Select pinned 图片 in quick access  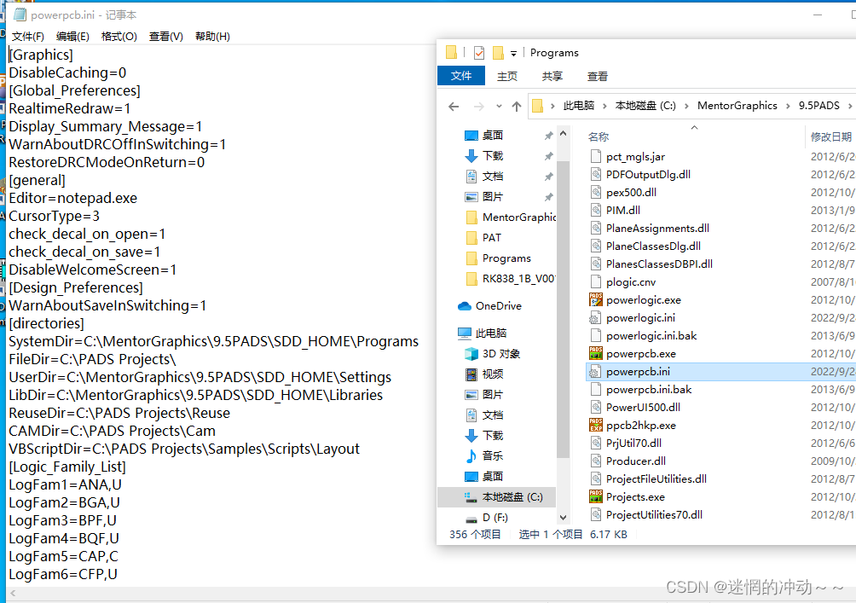pyautogui.click(x=493, y=197)
